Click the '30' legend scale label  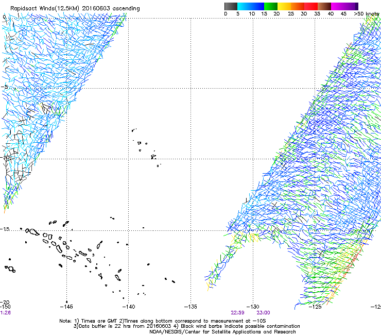pyautogui.click(x=304, y=14)
